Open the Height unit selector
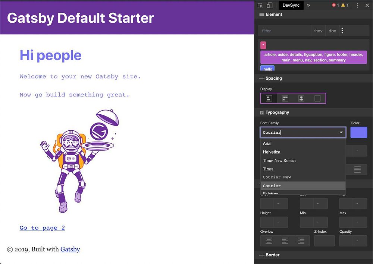 281,222
